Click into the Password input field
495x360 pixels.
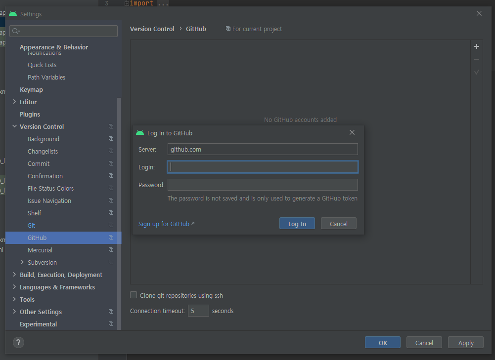pyautogui.click(x=263, y=185)
